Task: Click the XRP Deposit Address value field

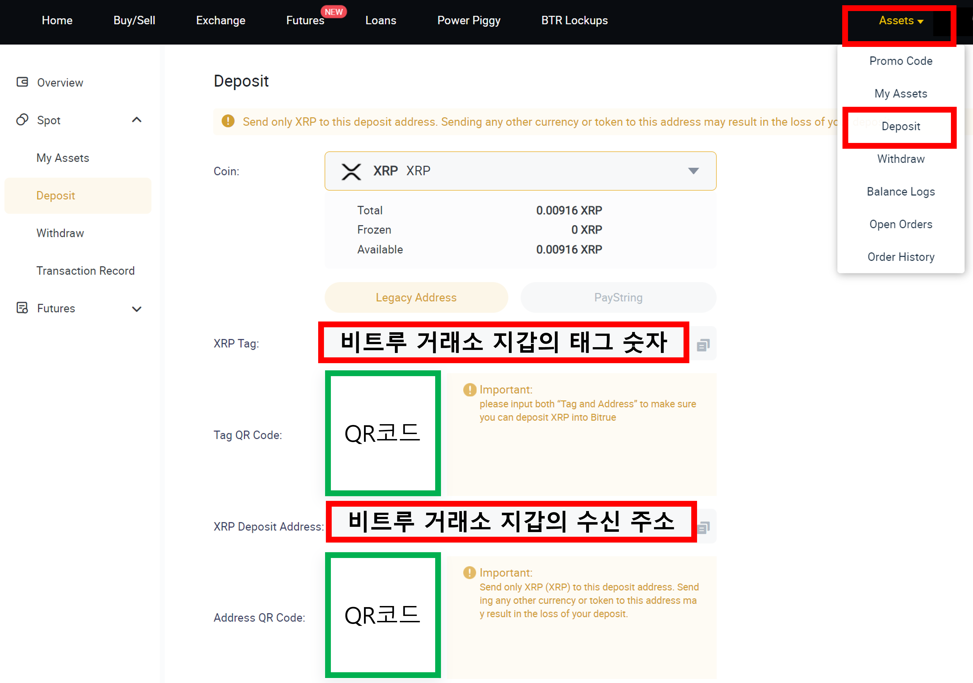Action: 512,522
